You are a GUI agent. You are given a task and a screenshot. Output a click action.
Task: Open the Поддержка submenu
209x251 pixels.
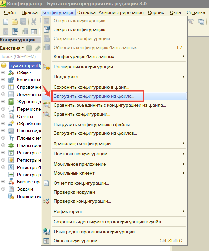[x=114, y=77]
